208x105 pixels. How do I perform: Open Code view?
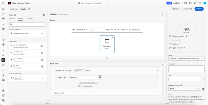coord(174,44)
